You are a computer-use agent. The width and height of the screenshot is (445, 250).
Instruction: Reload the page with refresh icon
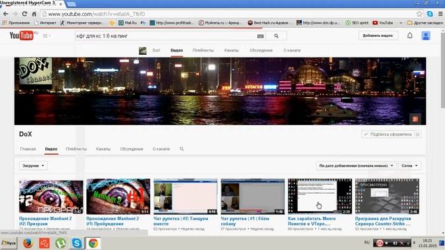[24, 14]
